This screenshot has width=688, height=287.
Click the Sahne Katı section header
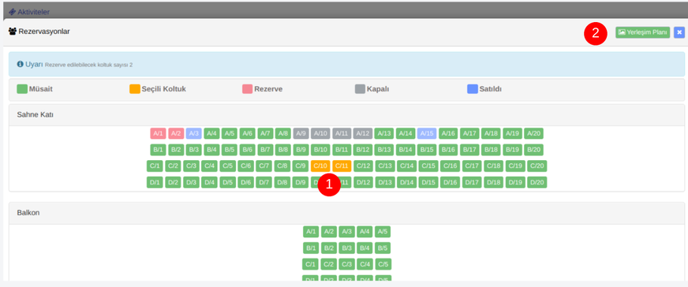point(346,115)
